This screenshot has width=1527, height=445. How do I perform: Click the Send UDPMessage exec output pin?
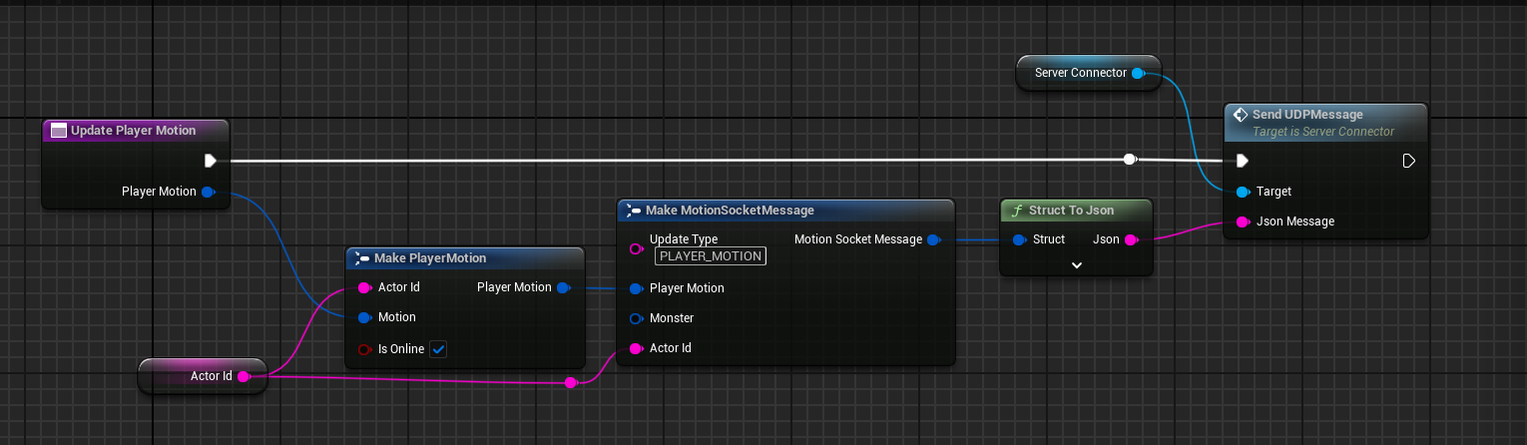click(1408, 161)
